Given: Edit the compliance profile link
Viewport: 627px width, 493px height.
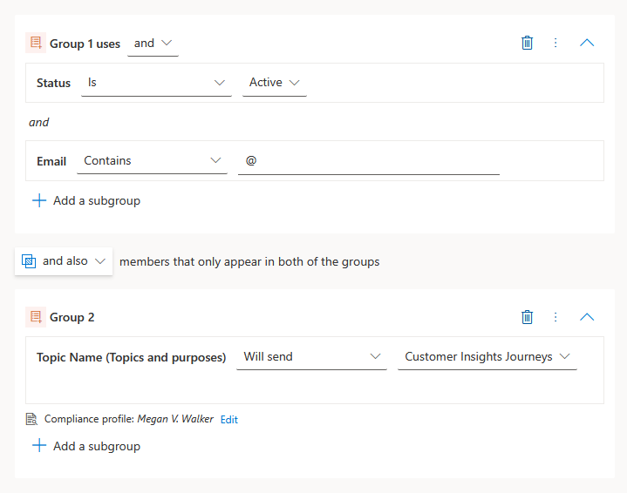Looking at the screenshot, I should tap(228, 420).
